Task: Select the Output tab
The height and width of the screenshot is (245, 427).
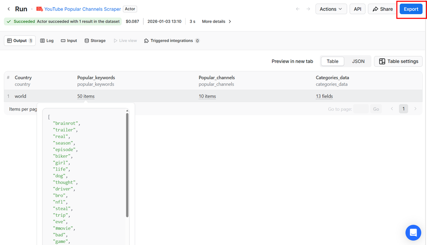Action: click(20, 40)
